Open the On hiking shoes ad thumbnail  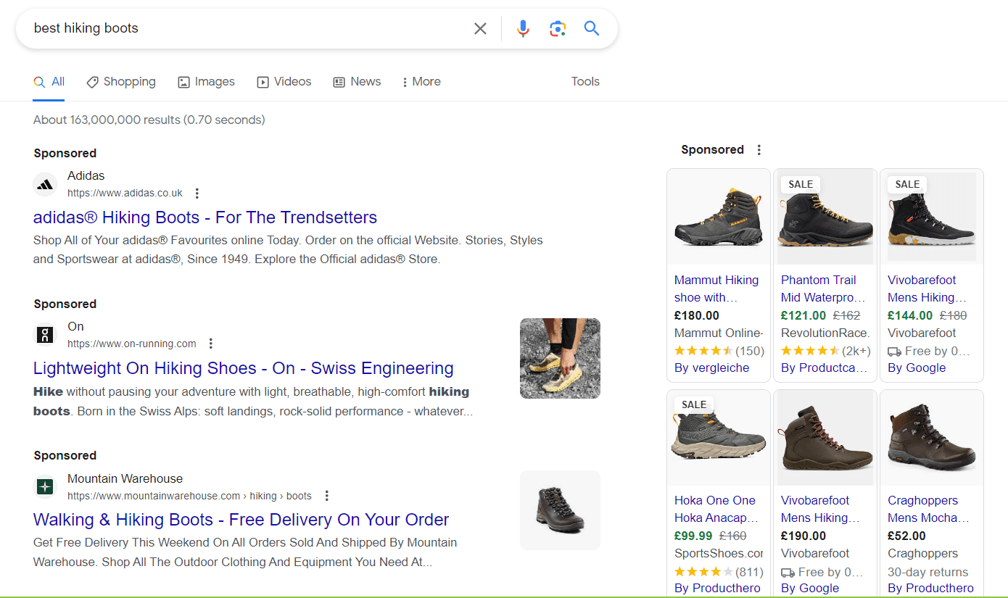click(x=560, y=358)
